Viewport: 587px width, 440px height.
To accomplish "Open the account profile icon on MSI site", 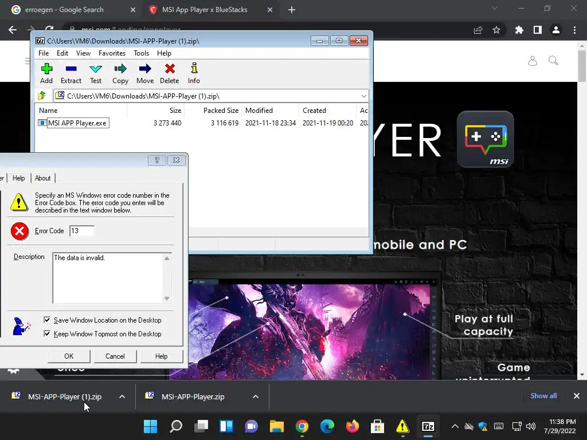I will point(533,61).
